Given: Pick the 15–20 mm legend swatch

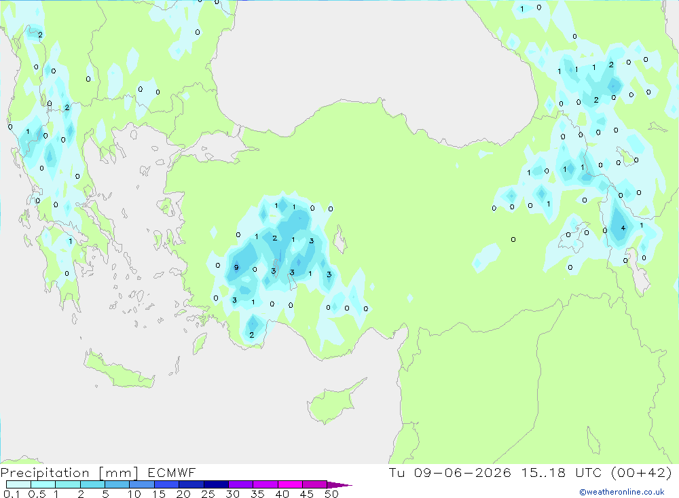Looking at the screenshot, I should (166, 484).
